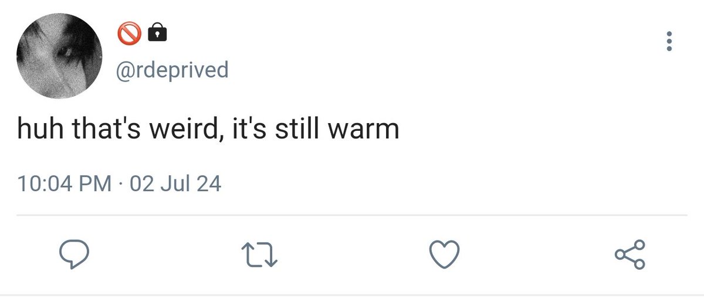View the grayscale profile avatar picture
704x305 pixels.
pos(59,56)
